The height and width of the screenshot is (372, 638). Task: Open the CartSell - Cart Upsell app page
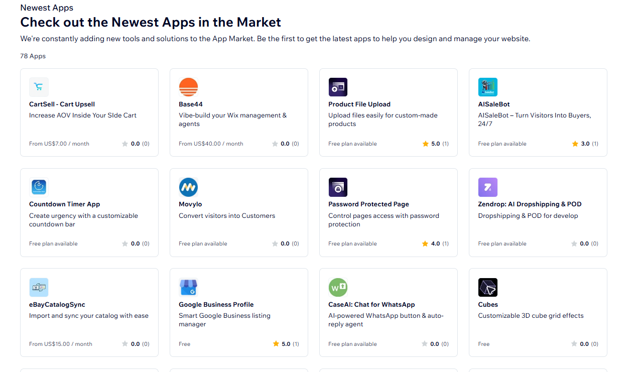(x=62, y=104)
